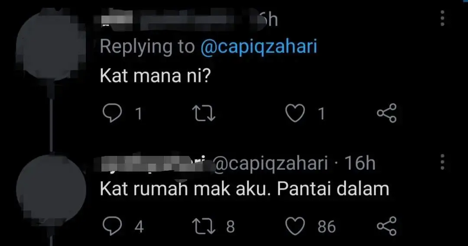Like the "Kat mana ni?" tweet
This screenshot has height=246, width=468.
(x=295, y=113)
